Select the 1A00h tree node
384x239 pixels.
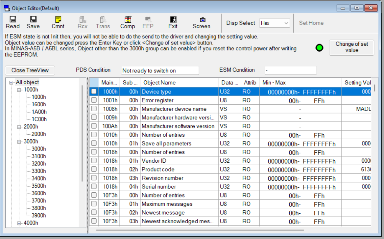[x=39, y=112]
